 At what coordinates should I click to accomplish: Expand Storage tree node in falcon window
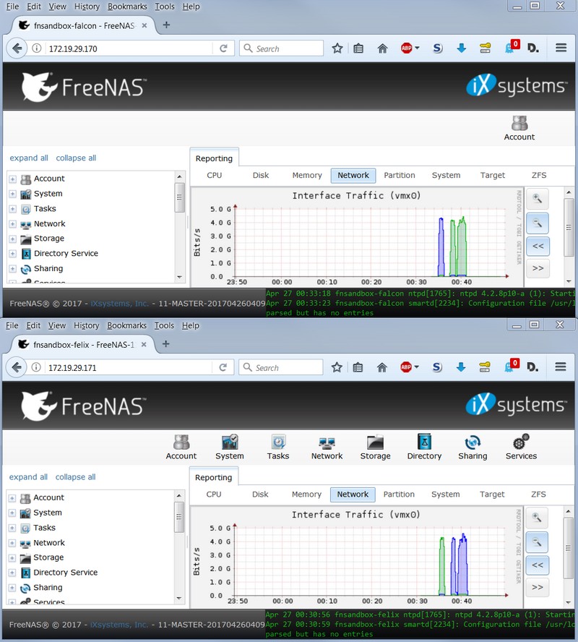[x=13, y=239]
